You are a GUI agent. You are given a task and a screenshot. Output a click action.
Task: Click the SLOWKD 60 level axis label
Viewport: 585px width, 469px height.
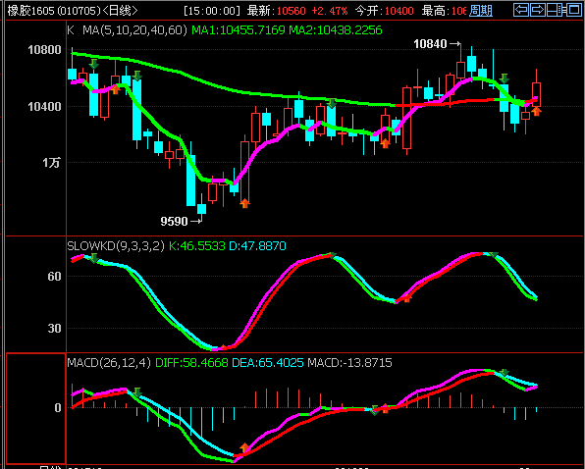54,277
